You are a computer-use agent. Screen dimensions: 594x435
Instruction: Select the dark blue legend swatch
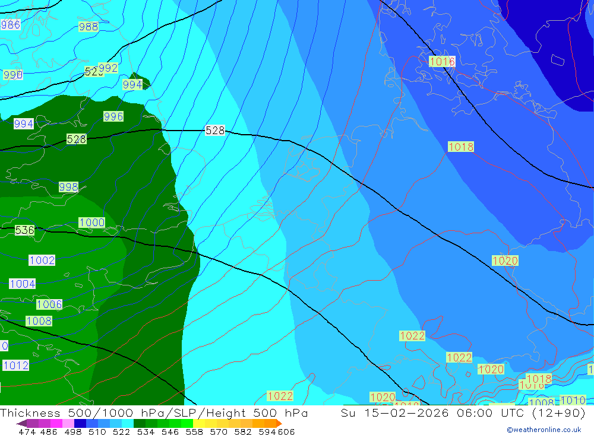pyautogui.click(x=80, y=424)
